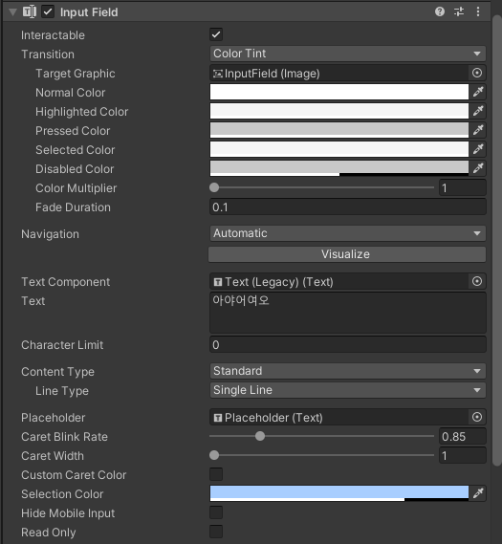Disable the Input Field component checkbox
This screenshot has height=544, width=502.
48,11
